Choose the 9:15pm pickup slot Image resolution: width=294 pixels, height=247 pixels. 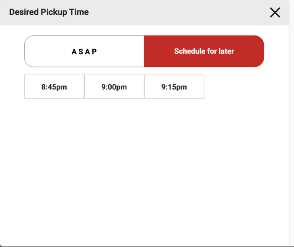174,87
